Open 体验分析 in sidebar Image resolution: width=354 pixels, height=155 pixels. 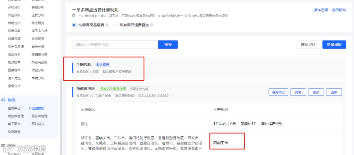pyautogui.click(x=38, y=70)
